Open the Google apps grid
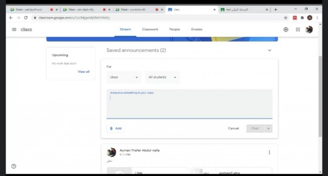 pyautogui.click(x=298, y=29)
